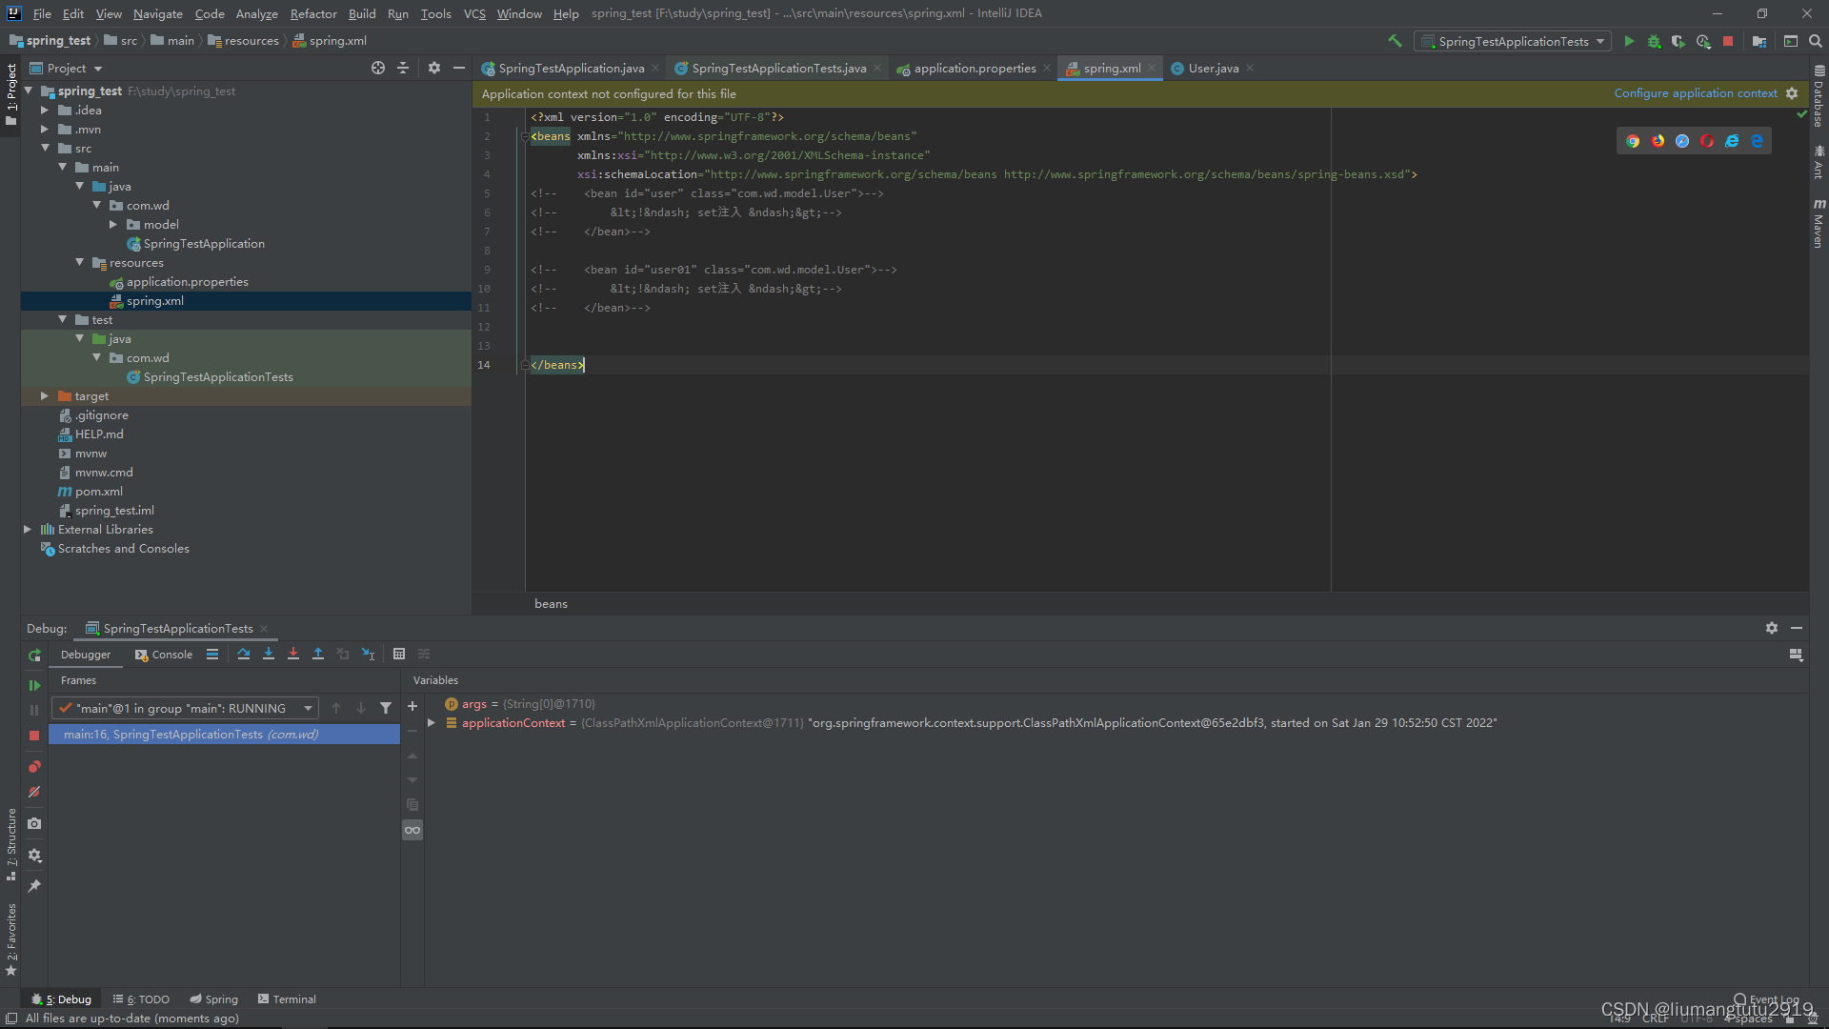Viewport: 1829px width, 1029px height.
Task: Take a thread dump with camera icon
Action: [34, 823]
